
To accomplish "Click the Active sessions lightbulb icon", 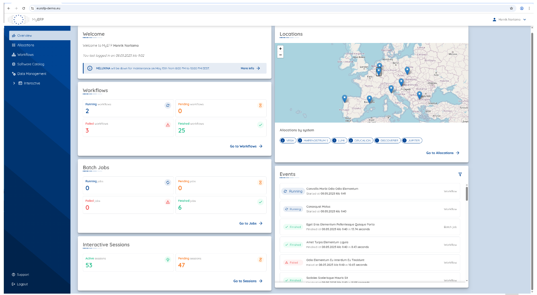I will click(x=168, y=260).
